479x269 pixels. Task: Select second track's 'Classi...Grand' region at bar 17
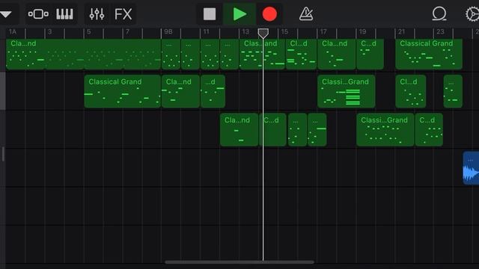point(346,91)
